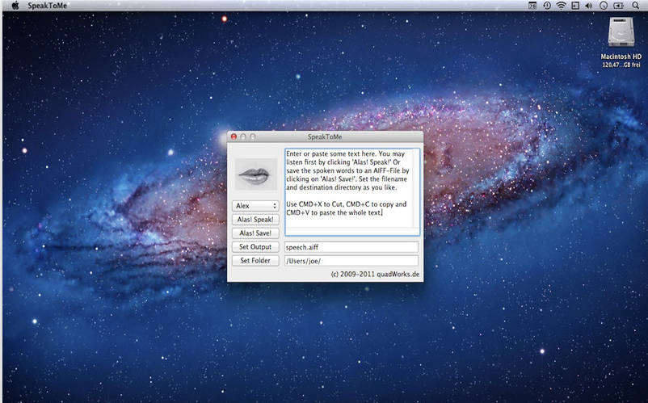Click the speech.aiff filename field
648x403 pixels.
(x=351, y=247)
